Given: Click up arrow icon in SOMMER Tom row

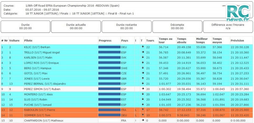Looking at the screenshot, I should [x=143, y=115].
